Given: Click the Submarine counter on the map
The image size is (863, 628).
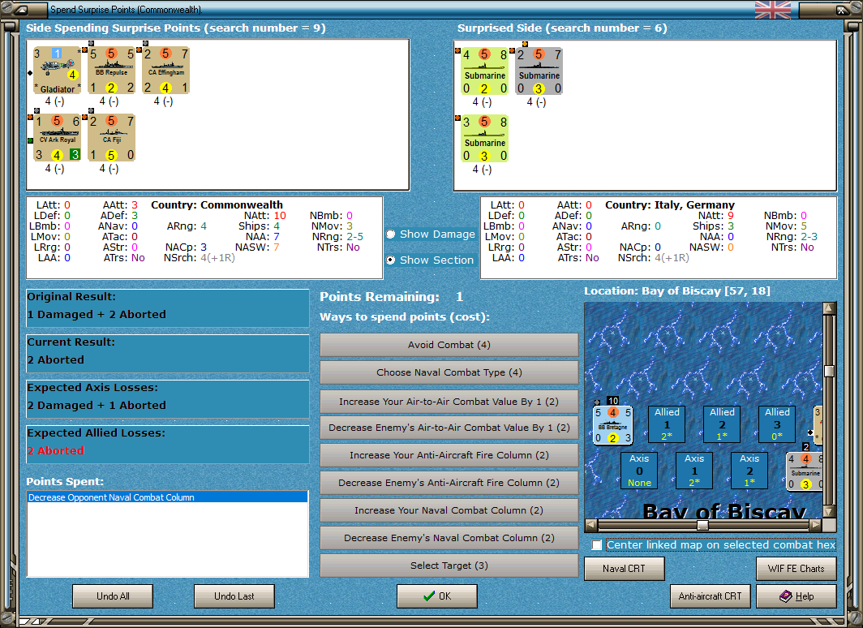Looking at the screenshot, I should [x=805, y=471].
